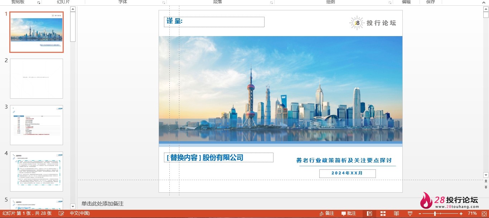Click the 71% zoom level

pyautogui.click(x=472, y=213)
